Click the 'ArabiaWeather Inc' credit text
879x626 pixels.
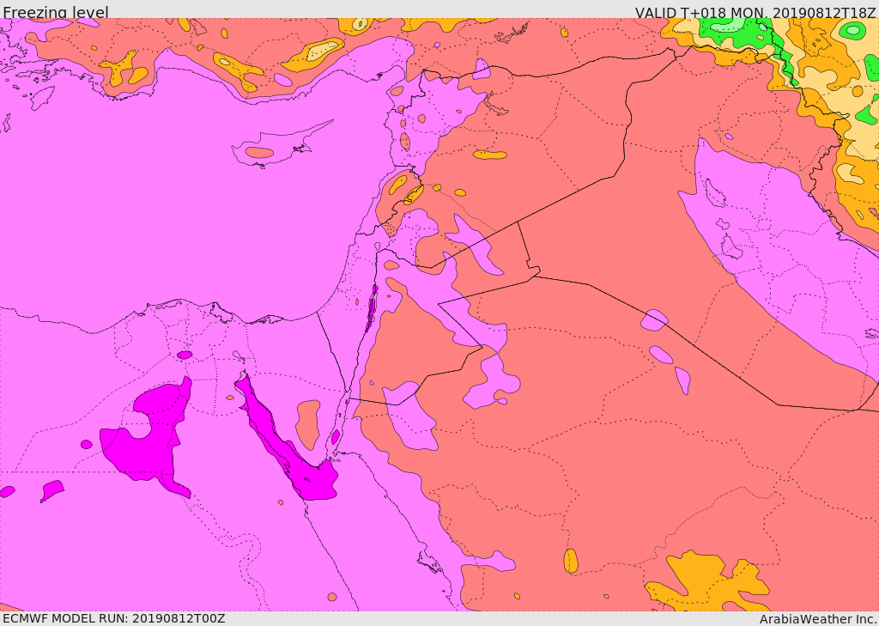(x=818, y=619)
